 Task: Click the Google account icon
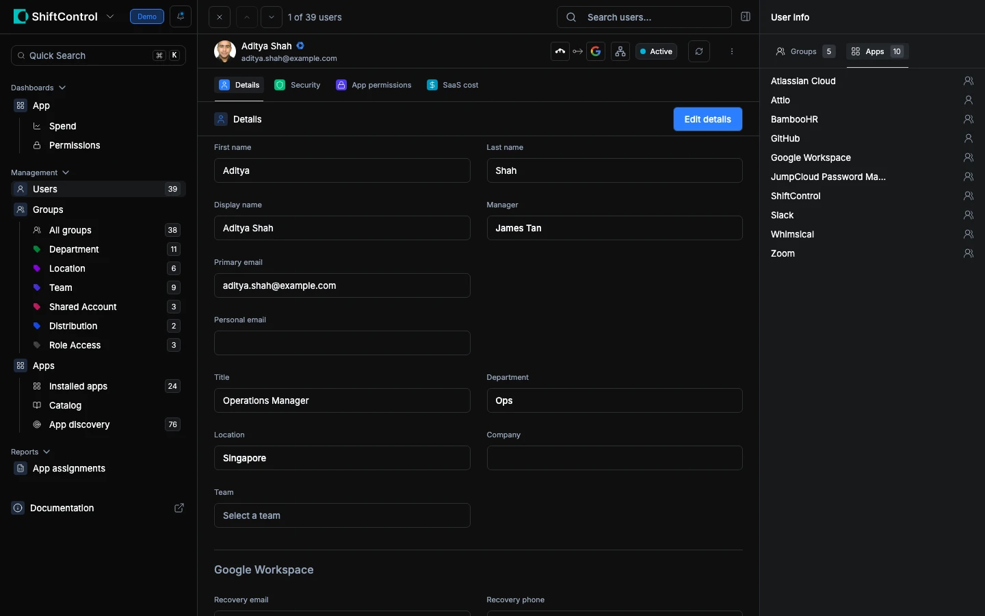(596, 51)
